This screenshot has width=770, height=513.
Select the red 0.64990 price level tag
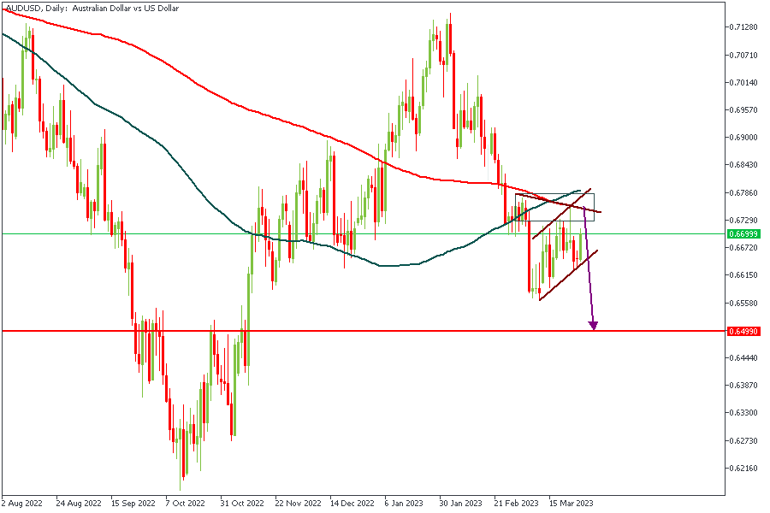[x=743, y=331]
